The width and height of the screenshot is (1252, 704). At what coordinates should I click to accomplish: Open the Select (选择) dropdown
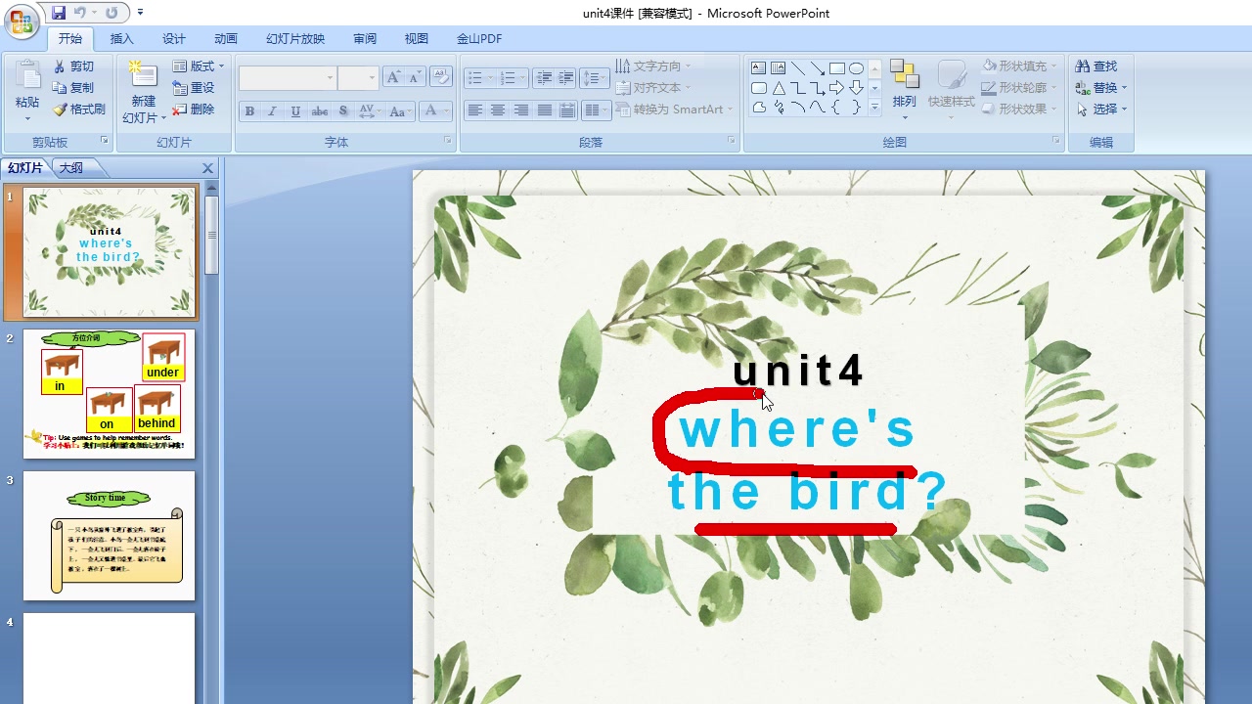1101,110
